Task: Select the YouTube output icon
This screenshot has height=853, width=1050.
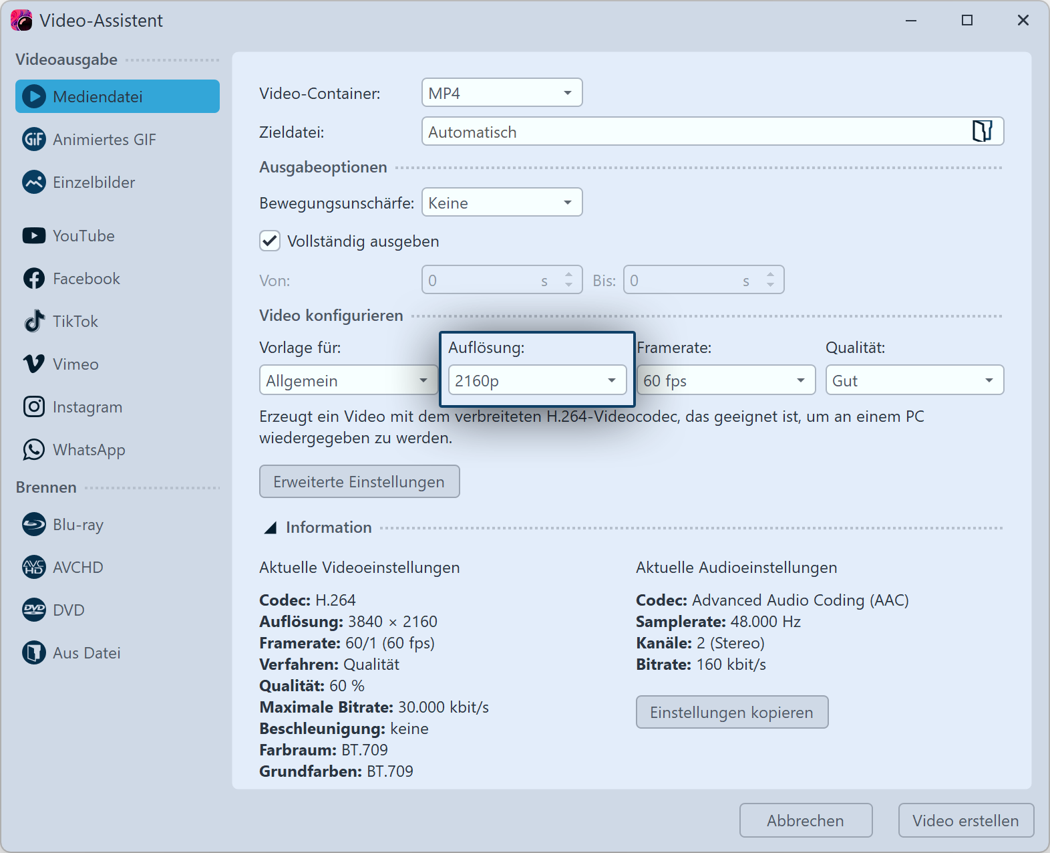Action: point(33,236)
